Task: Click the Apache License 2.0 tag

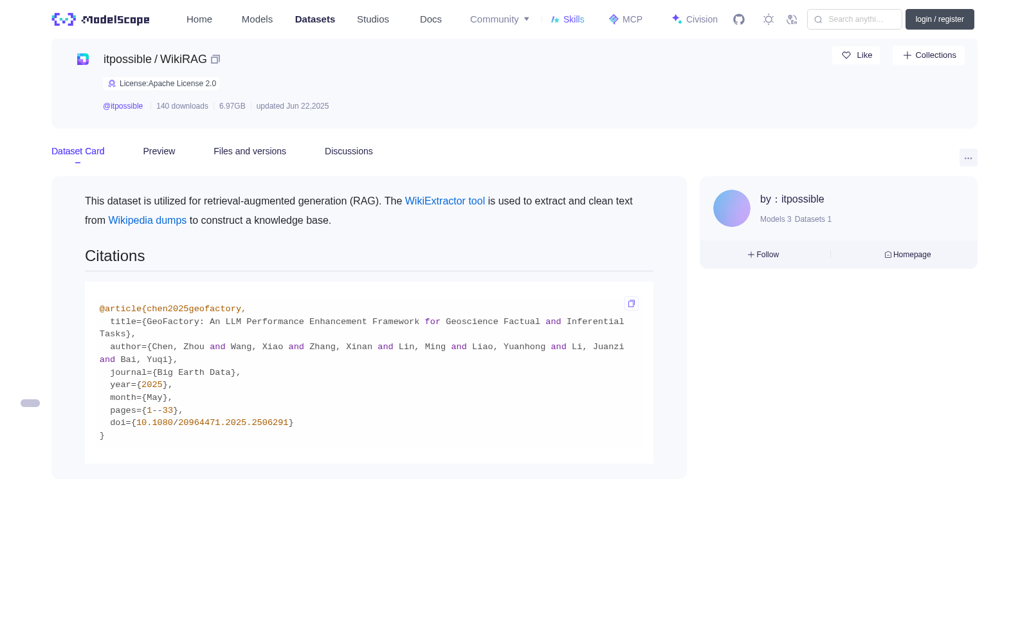Action: [x=161, y=84]
